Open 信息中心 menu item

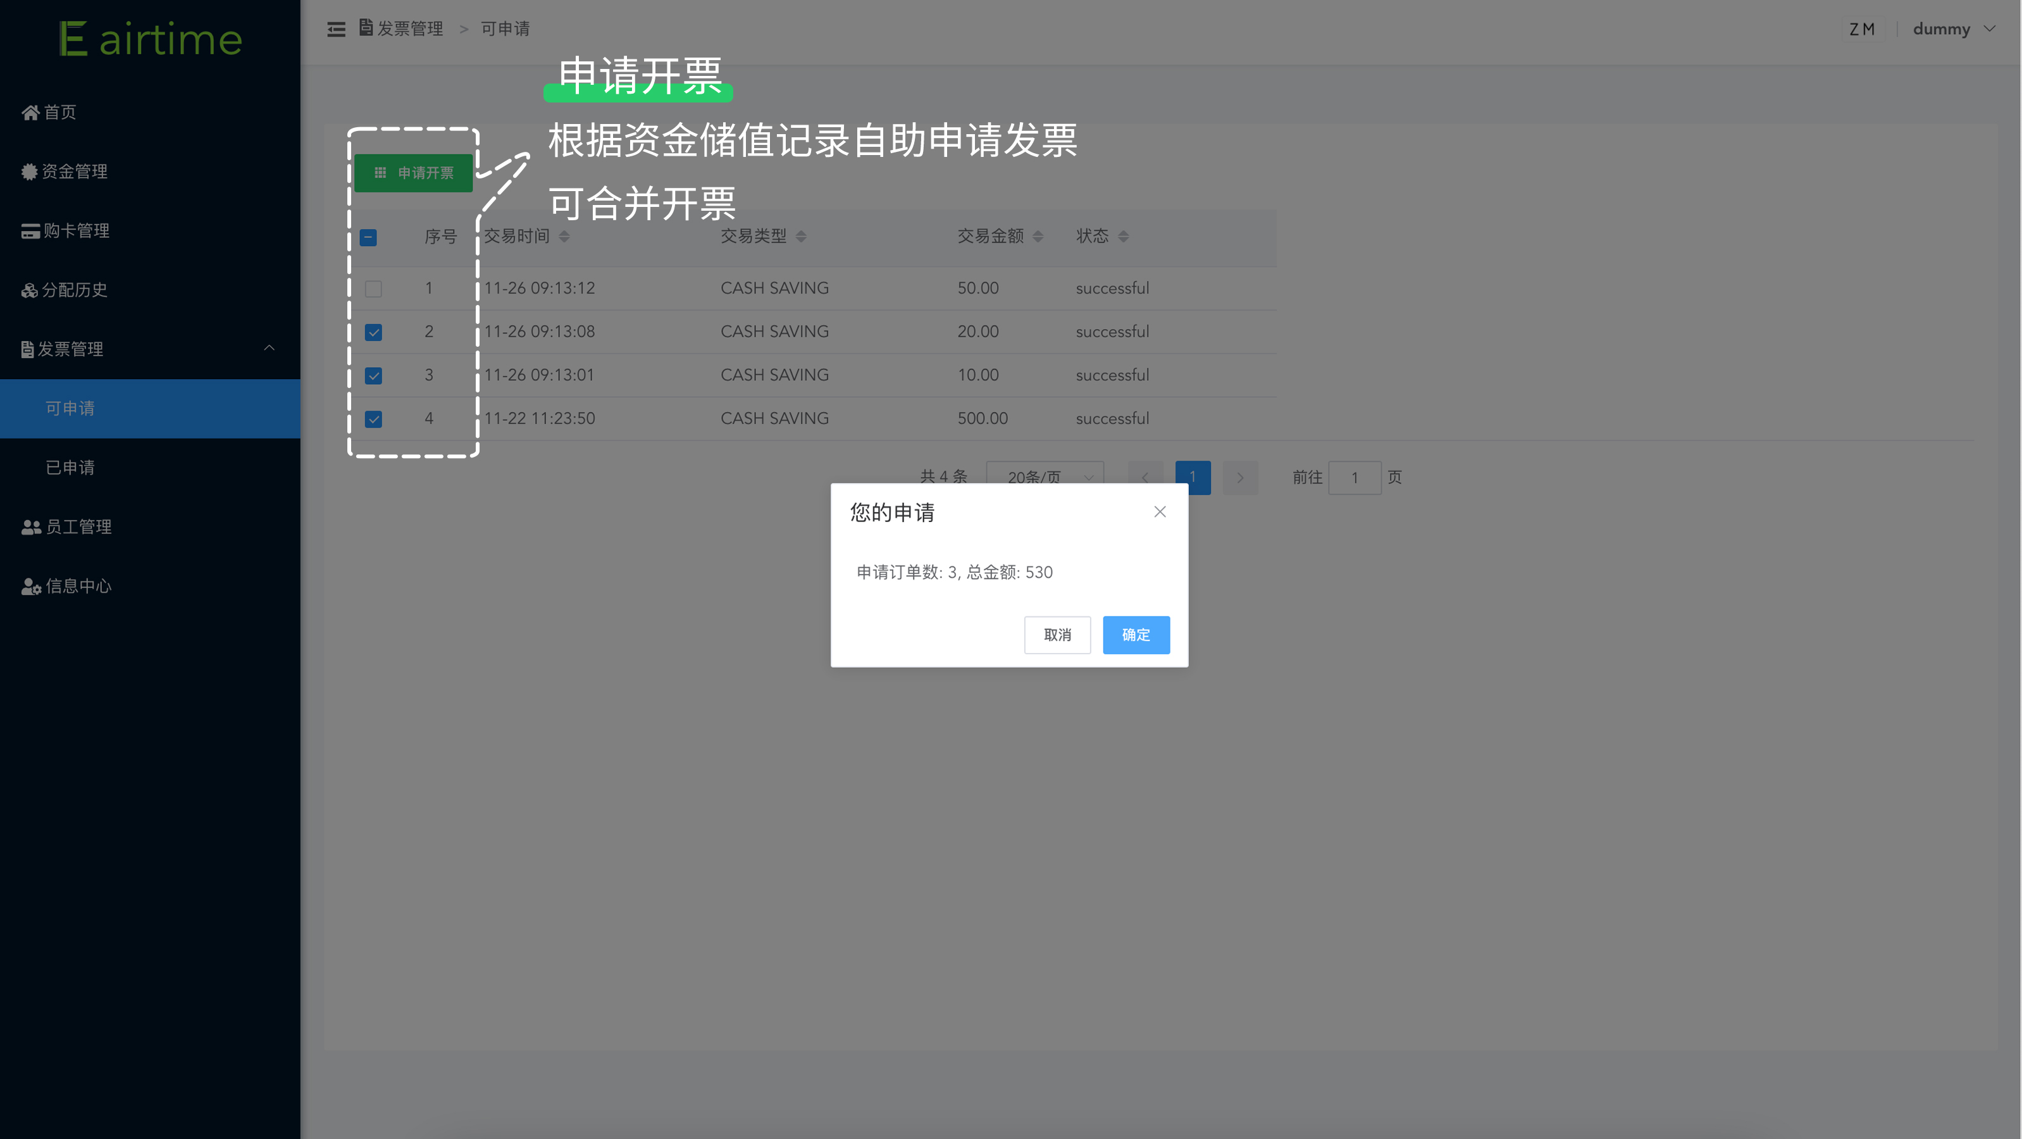click(150, 587)
